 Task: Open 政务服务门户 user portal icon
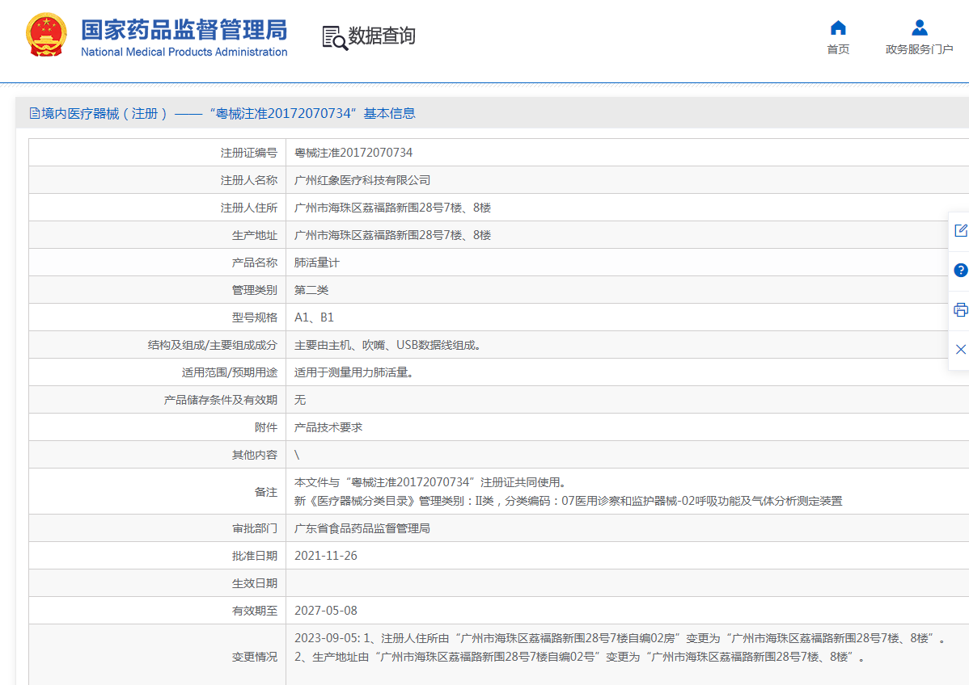click(x=920, y=27)
